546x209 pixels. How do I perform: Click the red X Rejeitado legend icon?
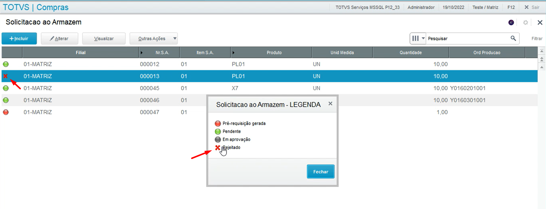pos(218,147)
